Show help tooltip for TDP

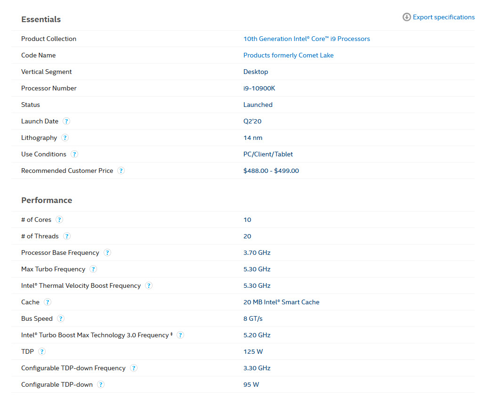42,351
